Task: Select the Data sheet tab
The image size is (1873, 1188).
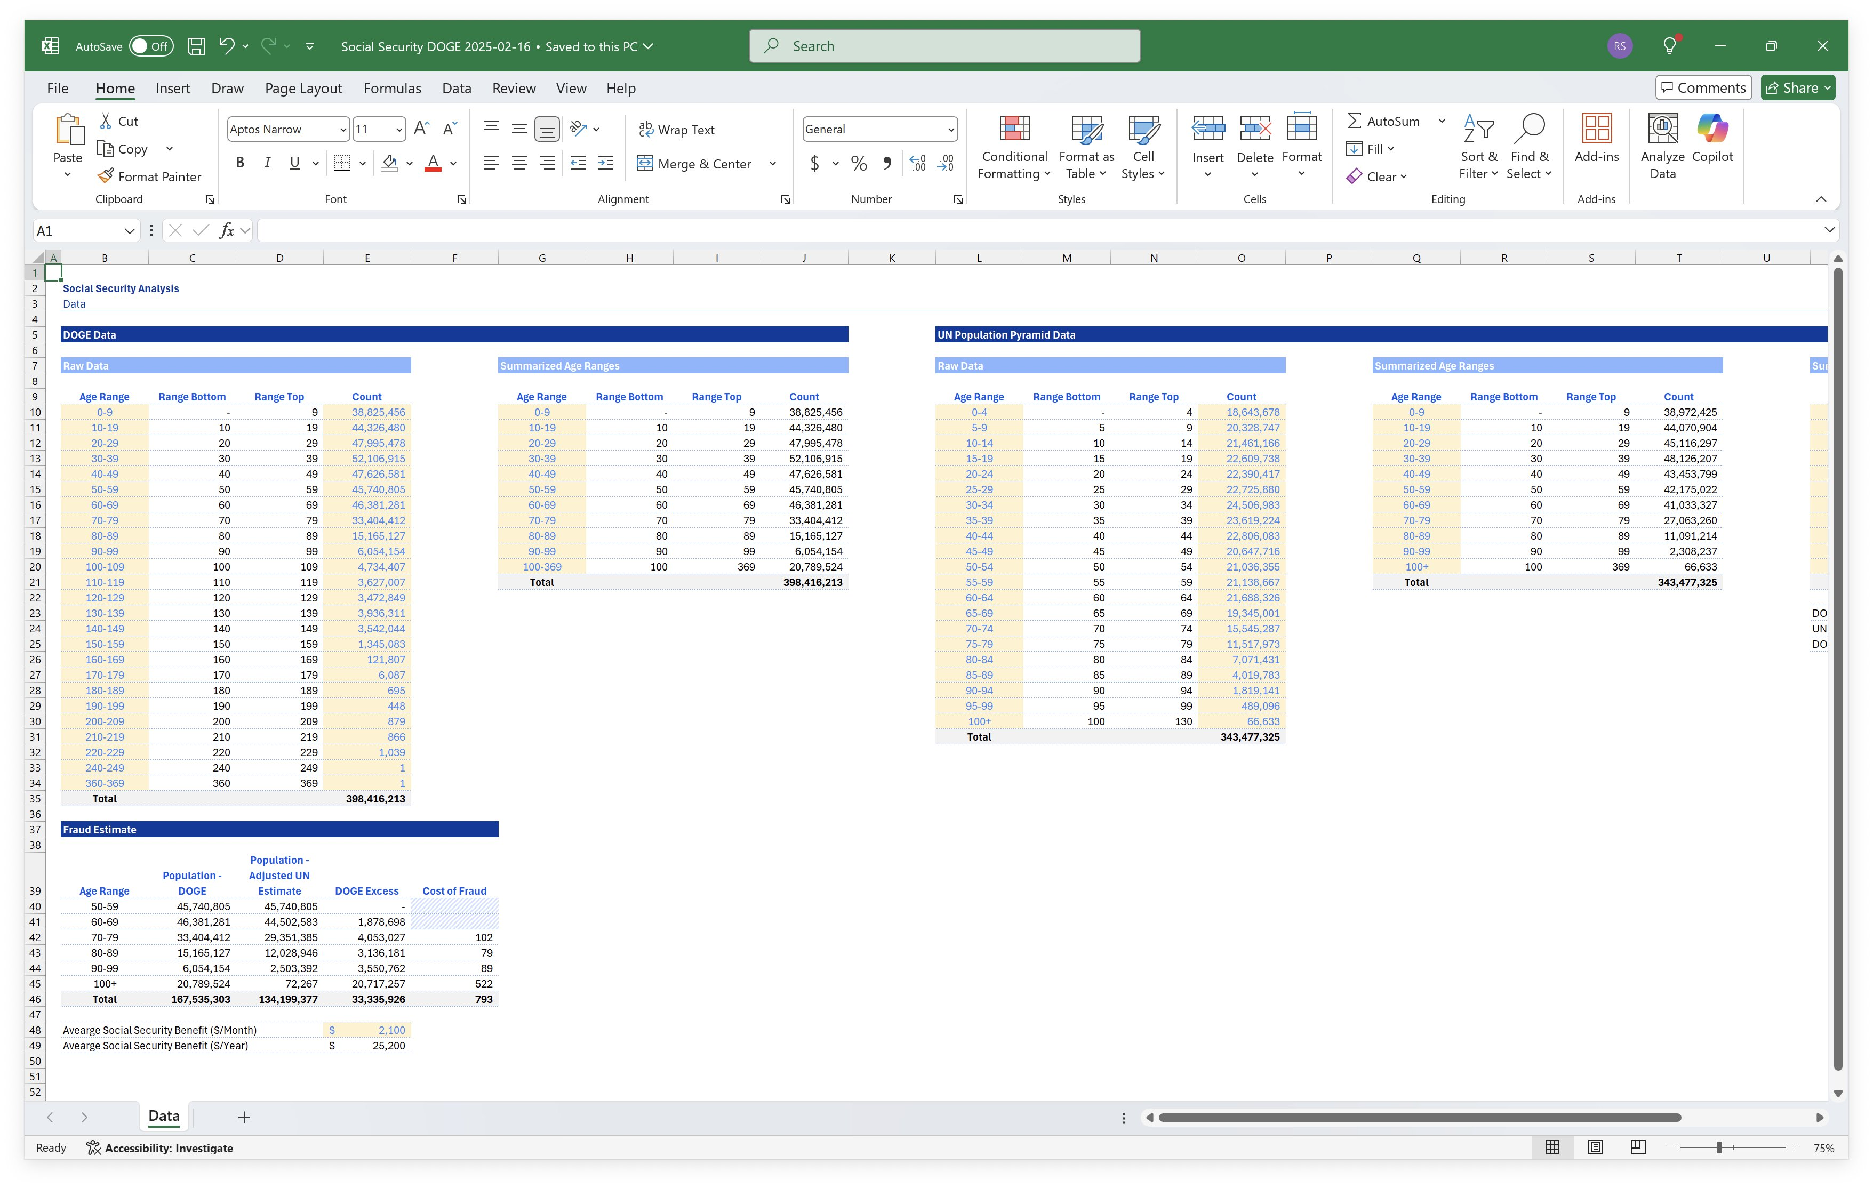Action: click(x=164, y=1117)
